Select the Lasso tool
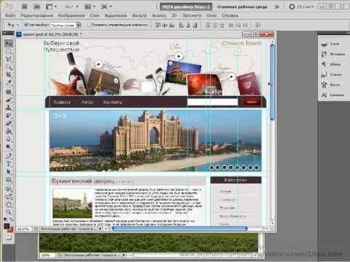This screenshot has width=350, height=262. point(9,59)
